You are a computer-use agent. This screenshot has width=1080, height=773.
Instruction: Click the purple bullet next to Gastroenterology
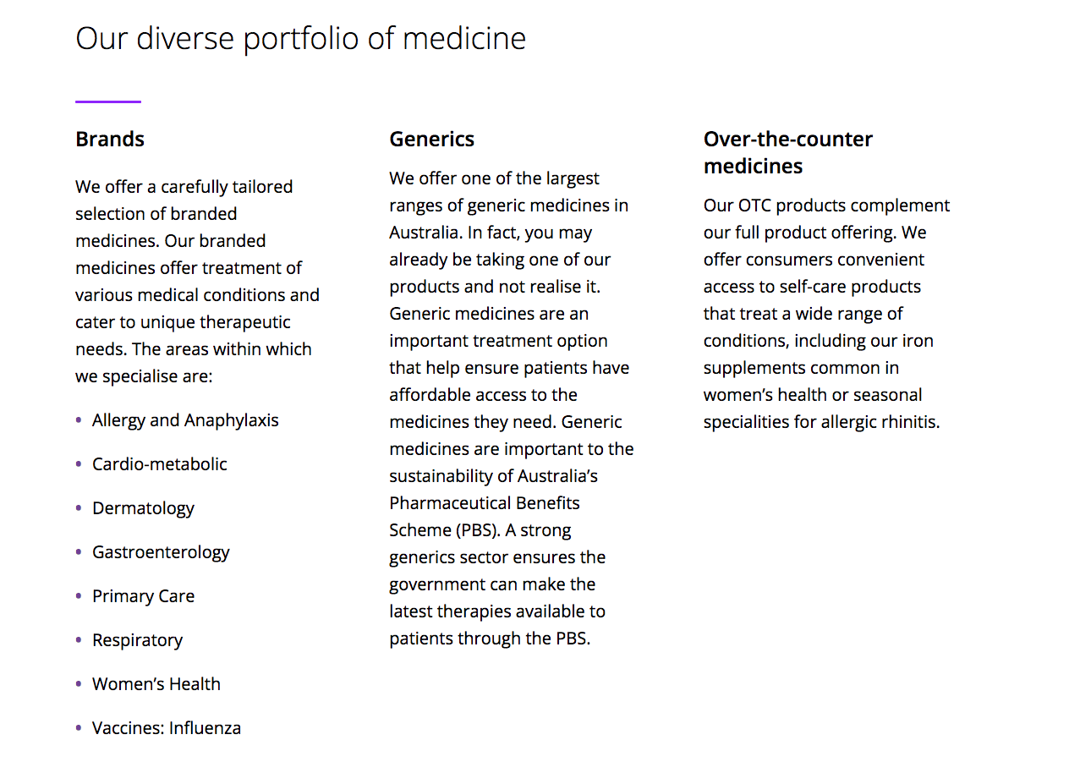click(79, 552)
